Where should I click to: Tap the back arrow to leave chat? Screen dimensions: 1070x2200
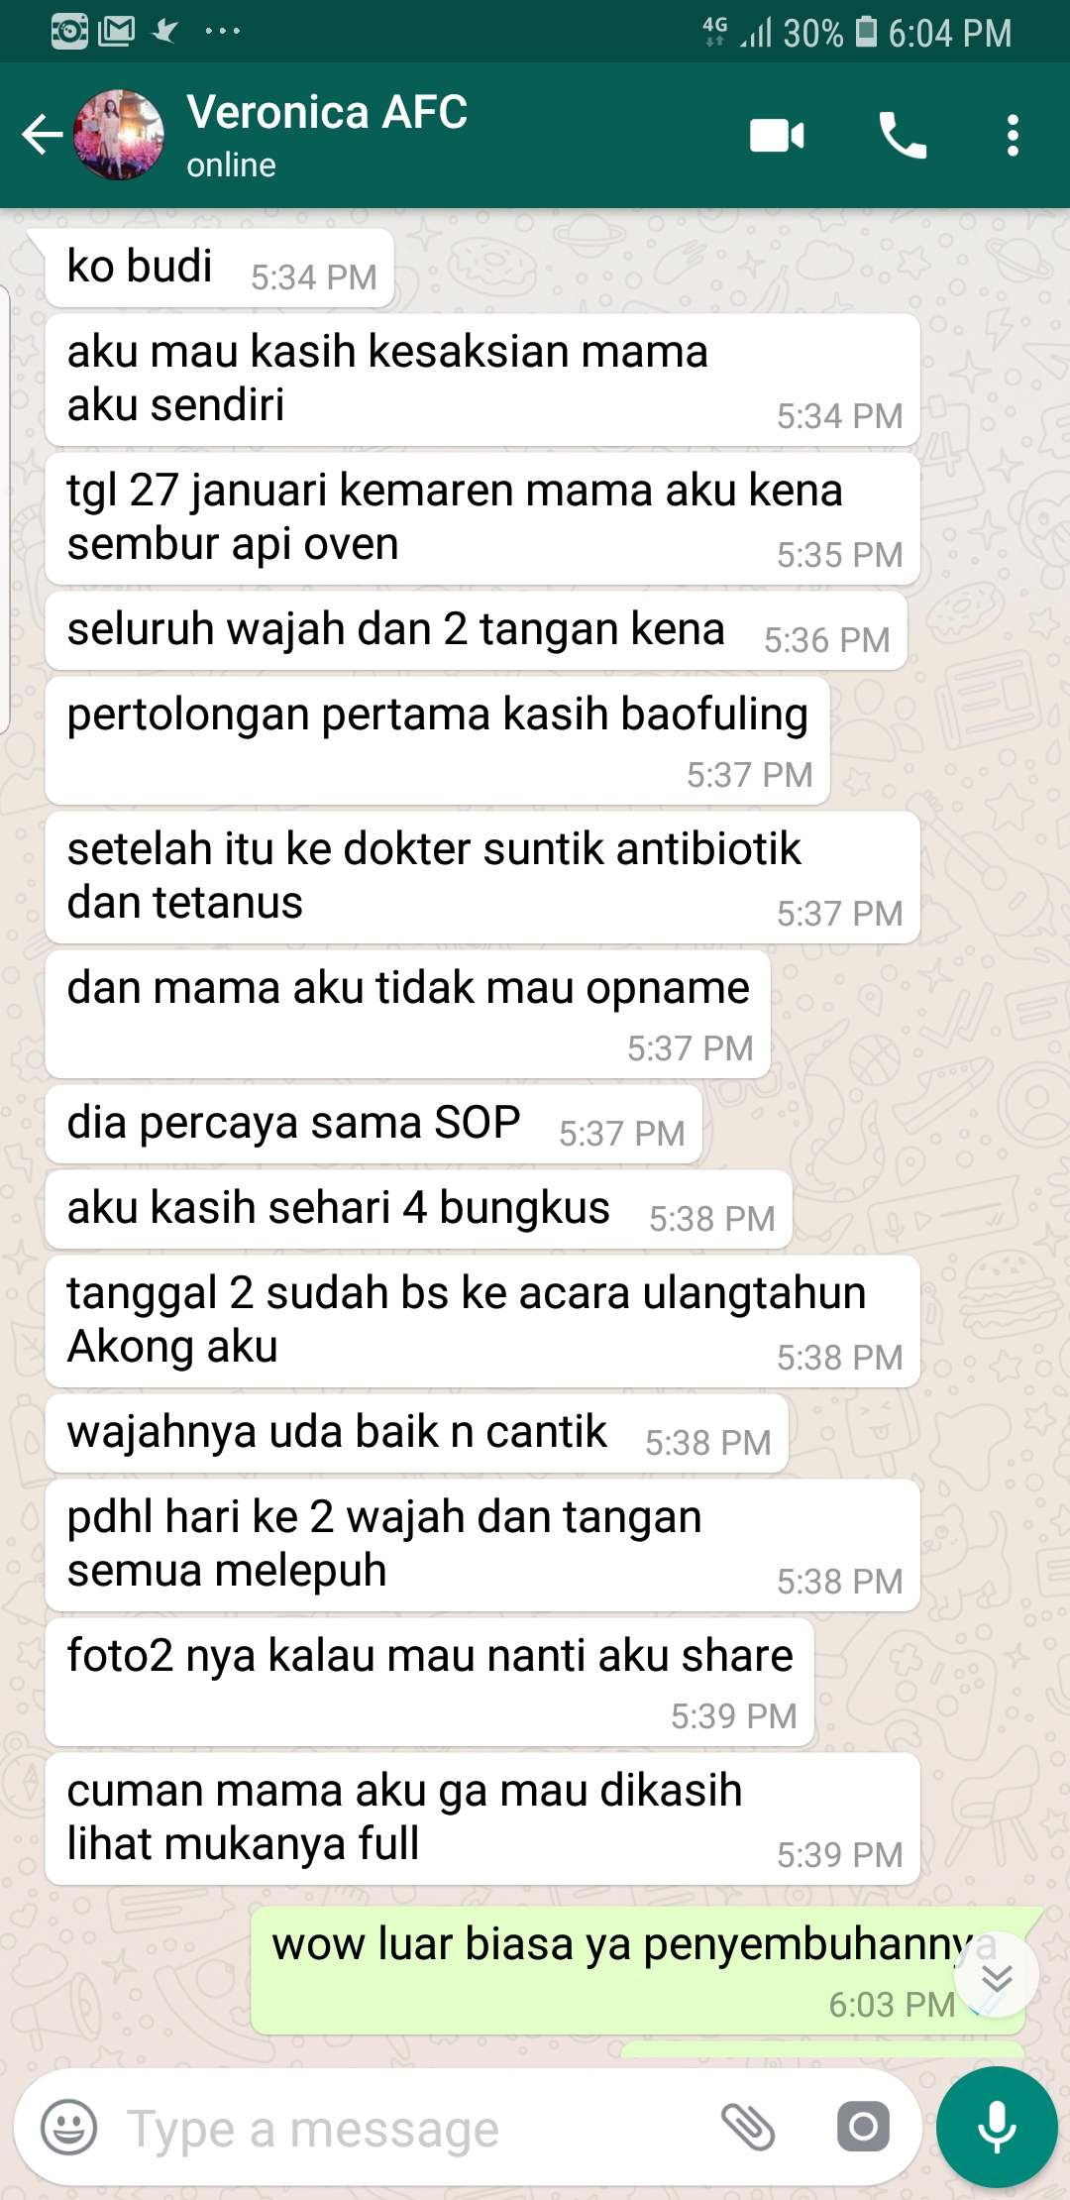[43, 135]
